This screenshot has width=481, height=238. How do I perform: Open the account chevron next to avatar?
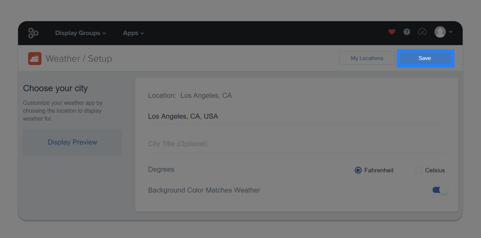click(451, 32)
